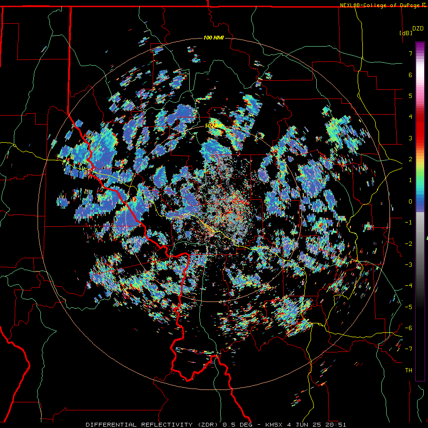Select the (ZDR) abbreviation in caption

click(x=207, y=425)
